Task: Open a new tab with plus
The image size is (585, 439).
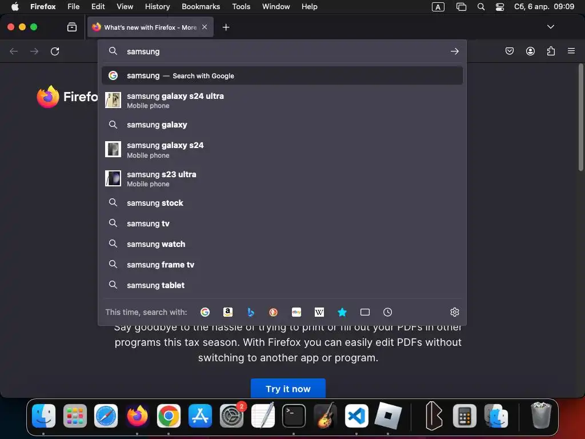Action: 226,27
